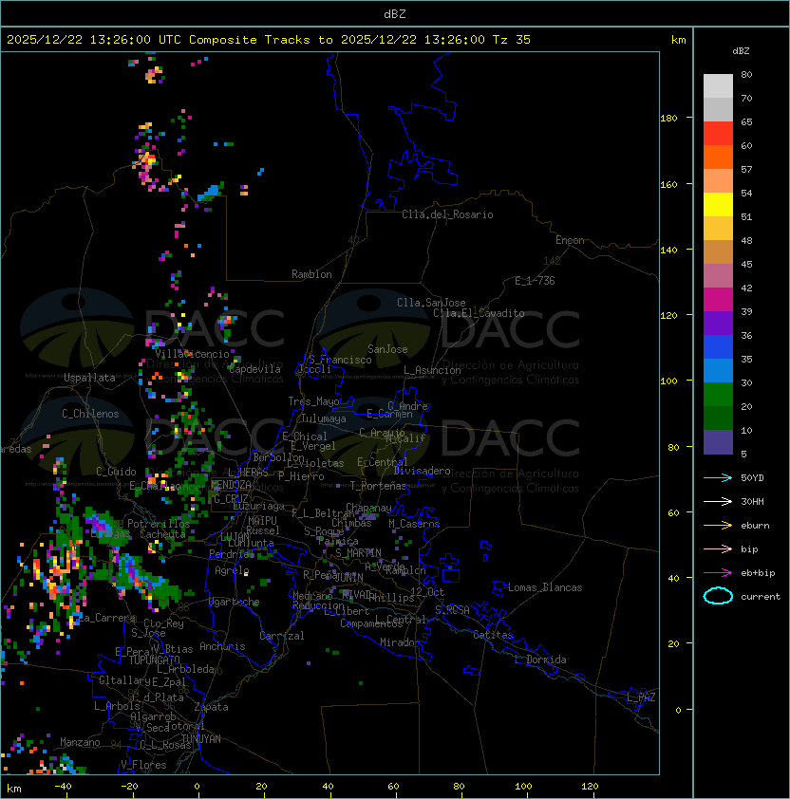Pick the slate 5-10 dBZ swatch
The height and width of the screenshot is (799, 790).
718,442
